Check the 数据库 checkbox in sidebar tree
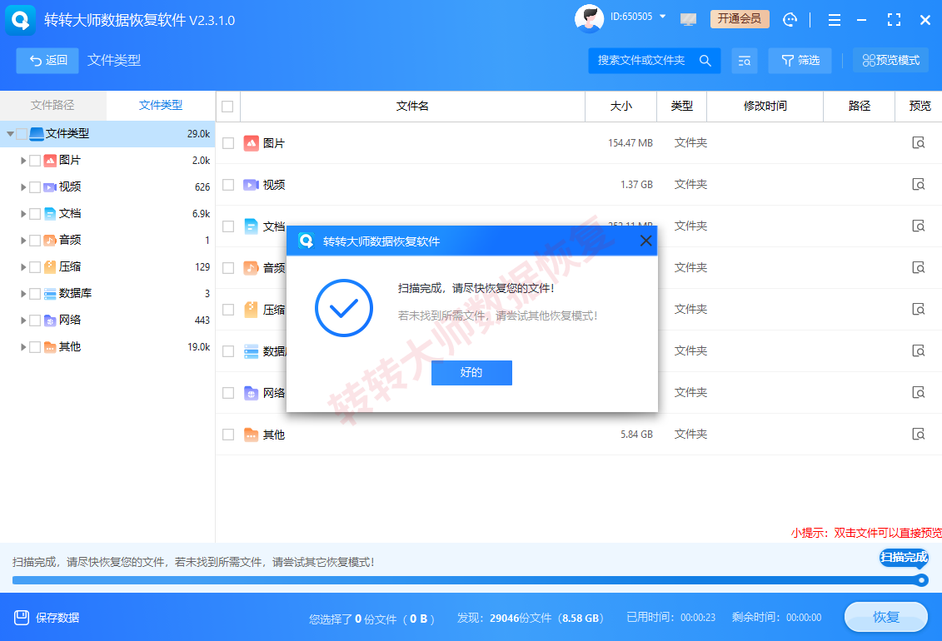The width and height of the screenshot is (942, 641). (35, 294)
